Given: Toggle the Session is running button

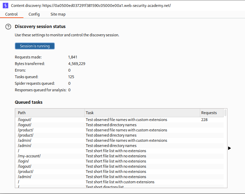Looking at the screenshot, I should tap(35, 46).
